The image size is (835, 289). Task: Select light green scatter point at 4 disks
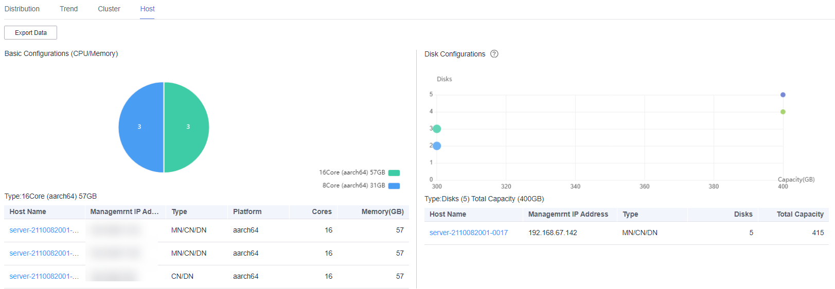pos(783,112)
